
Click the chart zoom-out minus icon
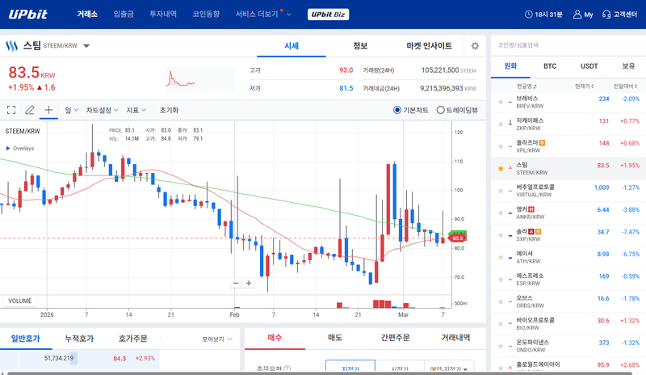pos(236,284)
